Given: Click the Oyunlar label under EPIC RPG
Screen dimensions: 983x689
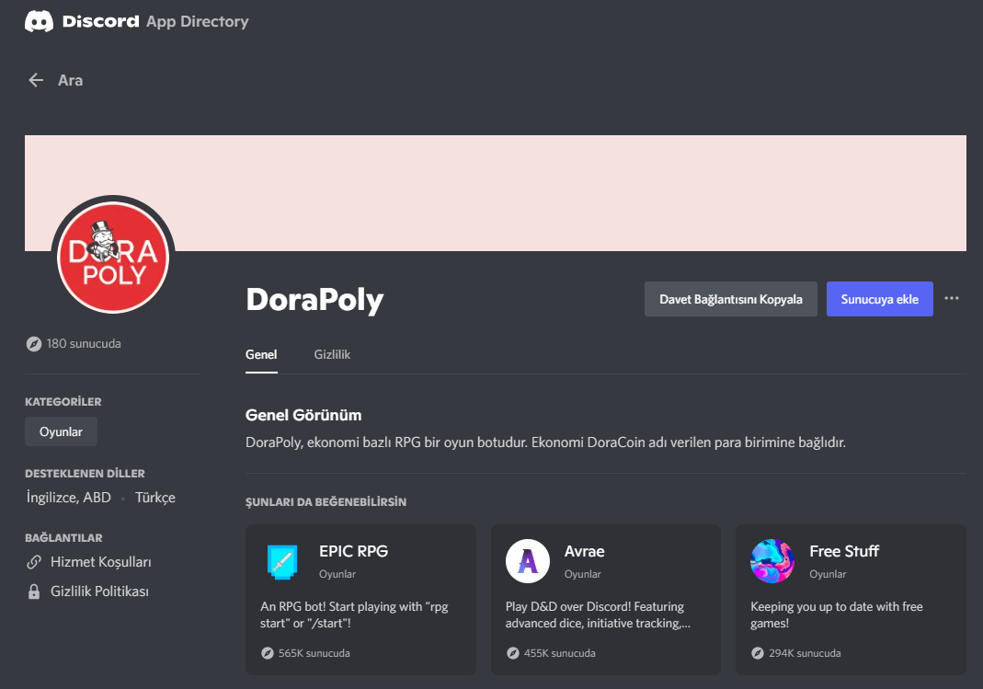Looking at the screenshot, I should point(337,574).
